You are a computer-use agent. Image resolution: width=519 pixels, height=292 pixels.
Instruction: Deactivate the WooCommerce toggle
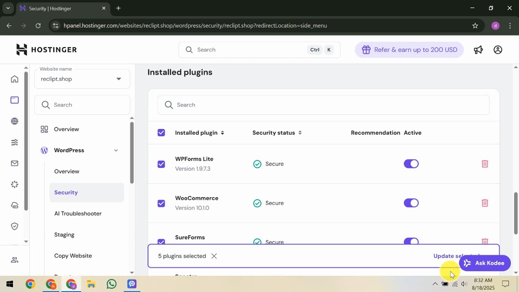click(x=411, y=203)
